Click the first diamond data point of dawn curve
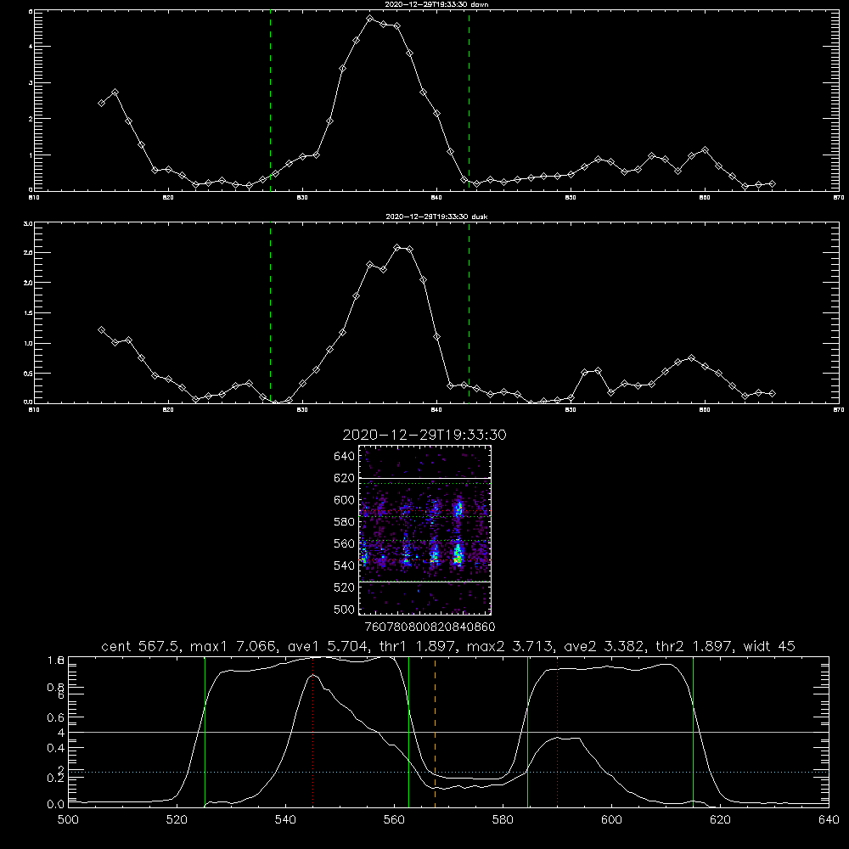Image resolution: width=849 pixels, height=849 pixels. (101, 103)
